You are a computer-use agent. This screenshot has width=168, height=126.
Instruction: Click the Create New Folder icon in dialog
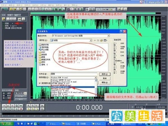(101, 41)
